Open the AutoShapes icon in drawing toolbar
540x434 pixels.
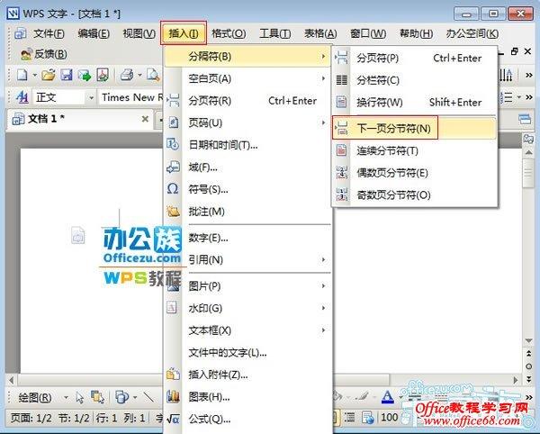[x=121, y=397]
